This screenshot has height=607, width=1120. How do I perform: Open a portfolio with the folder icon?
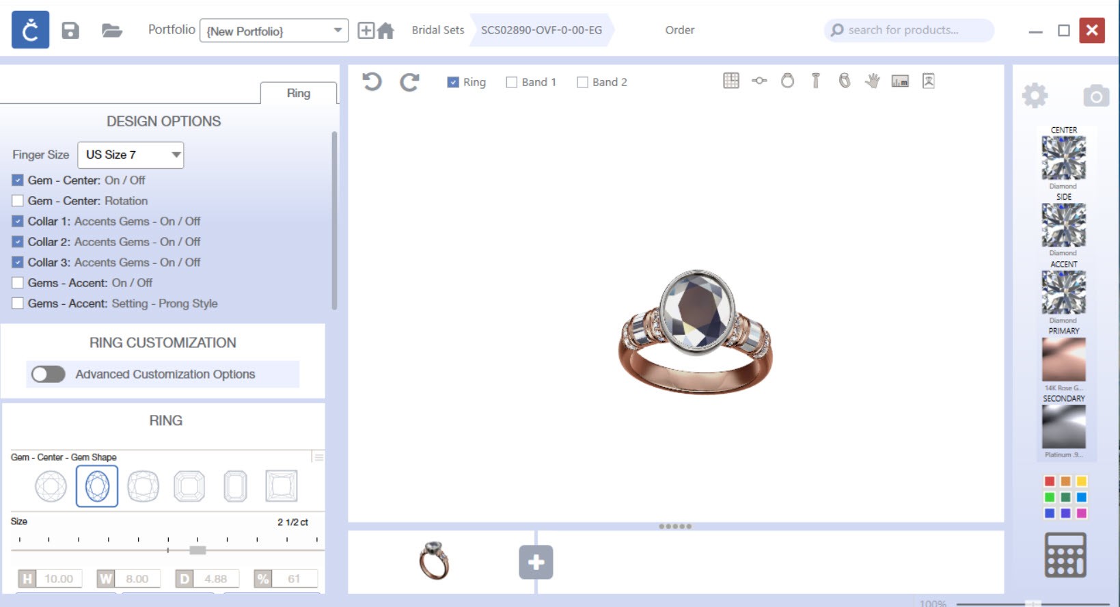[x=111, y=31]
